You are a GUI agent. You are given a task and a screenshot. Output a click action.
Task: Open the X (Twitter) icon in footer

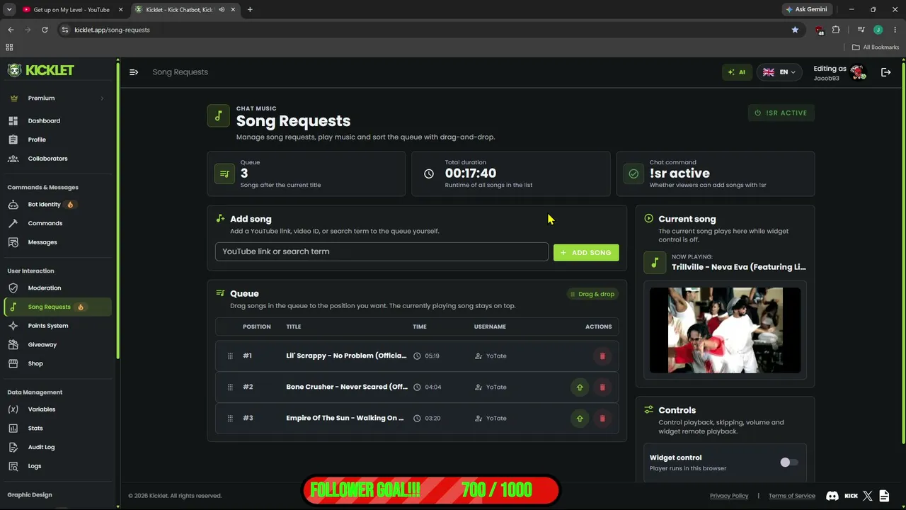(x=868, y=496)
